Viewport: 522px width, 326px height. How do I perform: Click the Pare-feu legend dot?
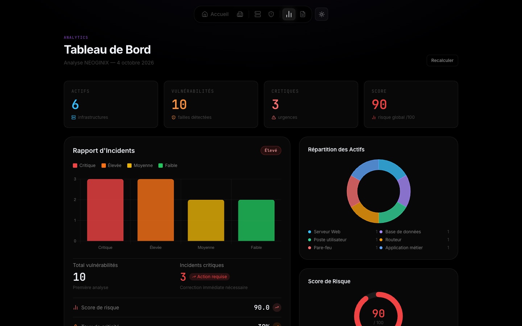point(310,248)
